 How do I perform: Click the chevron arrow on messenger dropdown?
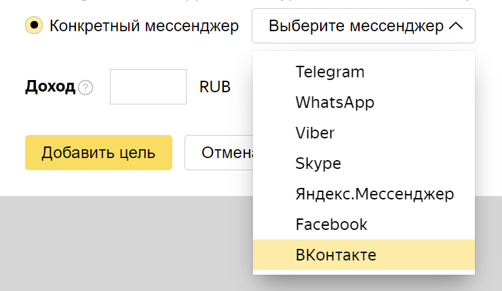point(456,26)
